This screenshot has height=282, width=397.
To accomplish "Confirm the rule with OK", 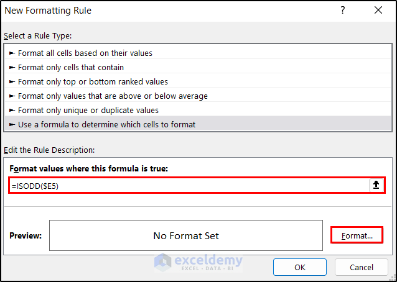I will click(300, 267).
